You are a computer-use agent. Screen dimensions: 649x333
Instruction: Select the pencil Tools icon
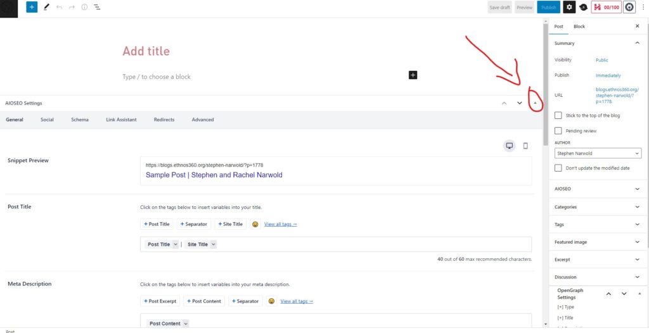(x=46, y=7)
